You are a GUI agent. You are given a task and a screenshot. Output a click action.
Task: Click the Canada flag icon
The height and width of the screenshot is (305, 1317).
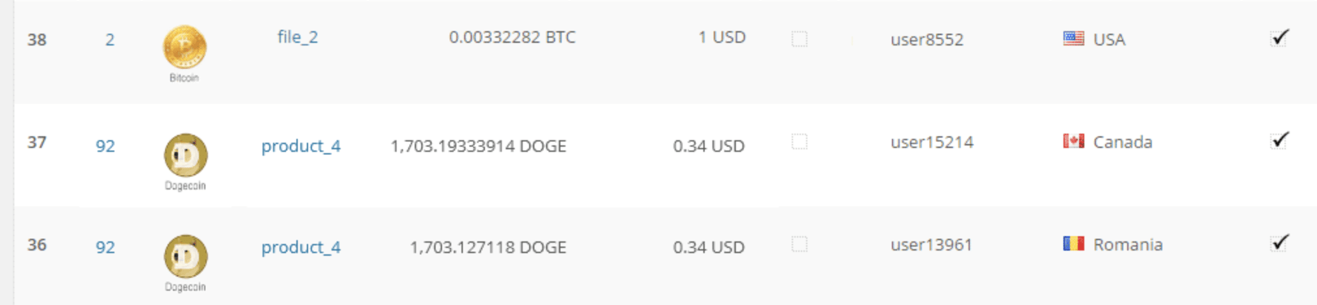tap(1073, 141)
